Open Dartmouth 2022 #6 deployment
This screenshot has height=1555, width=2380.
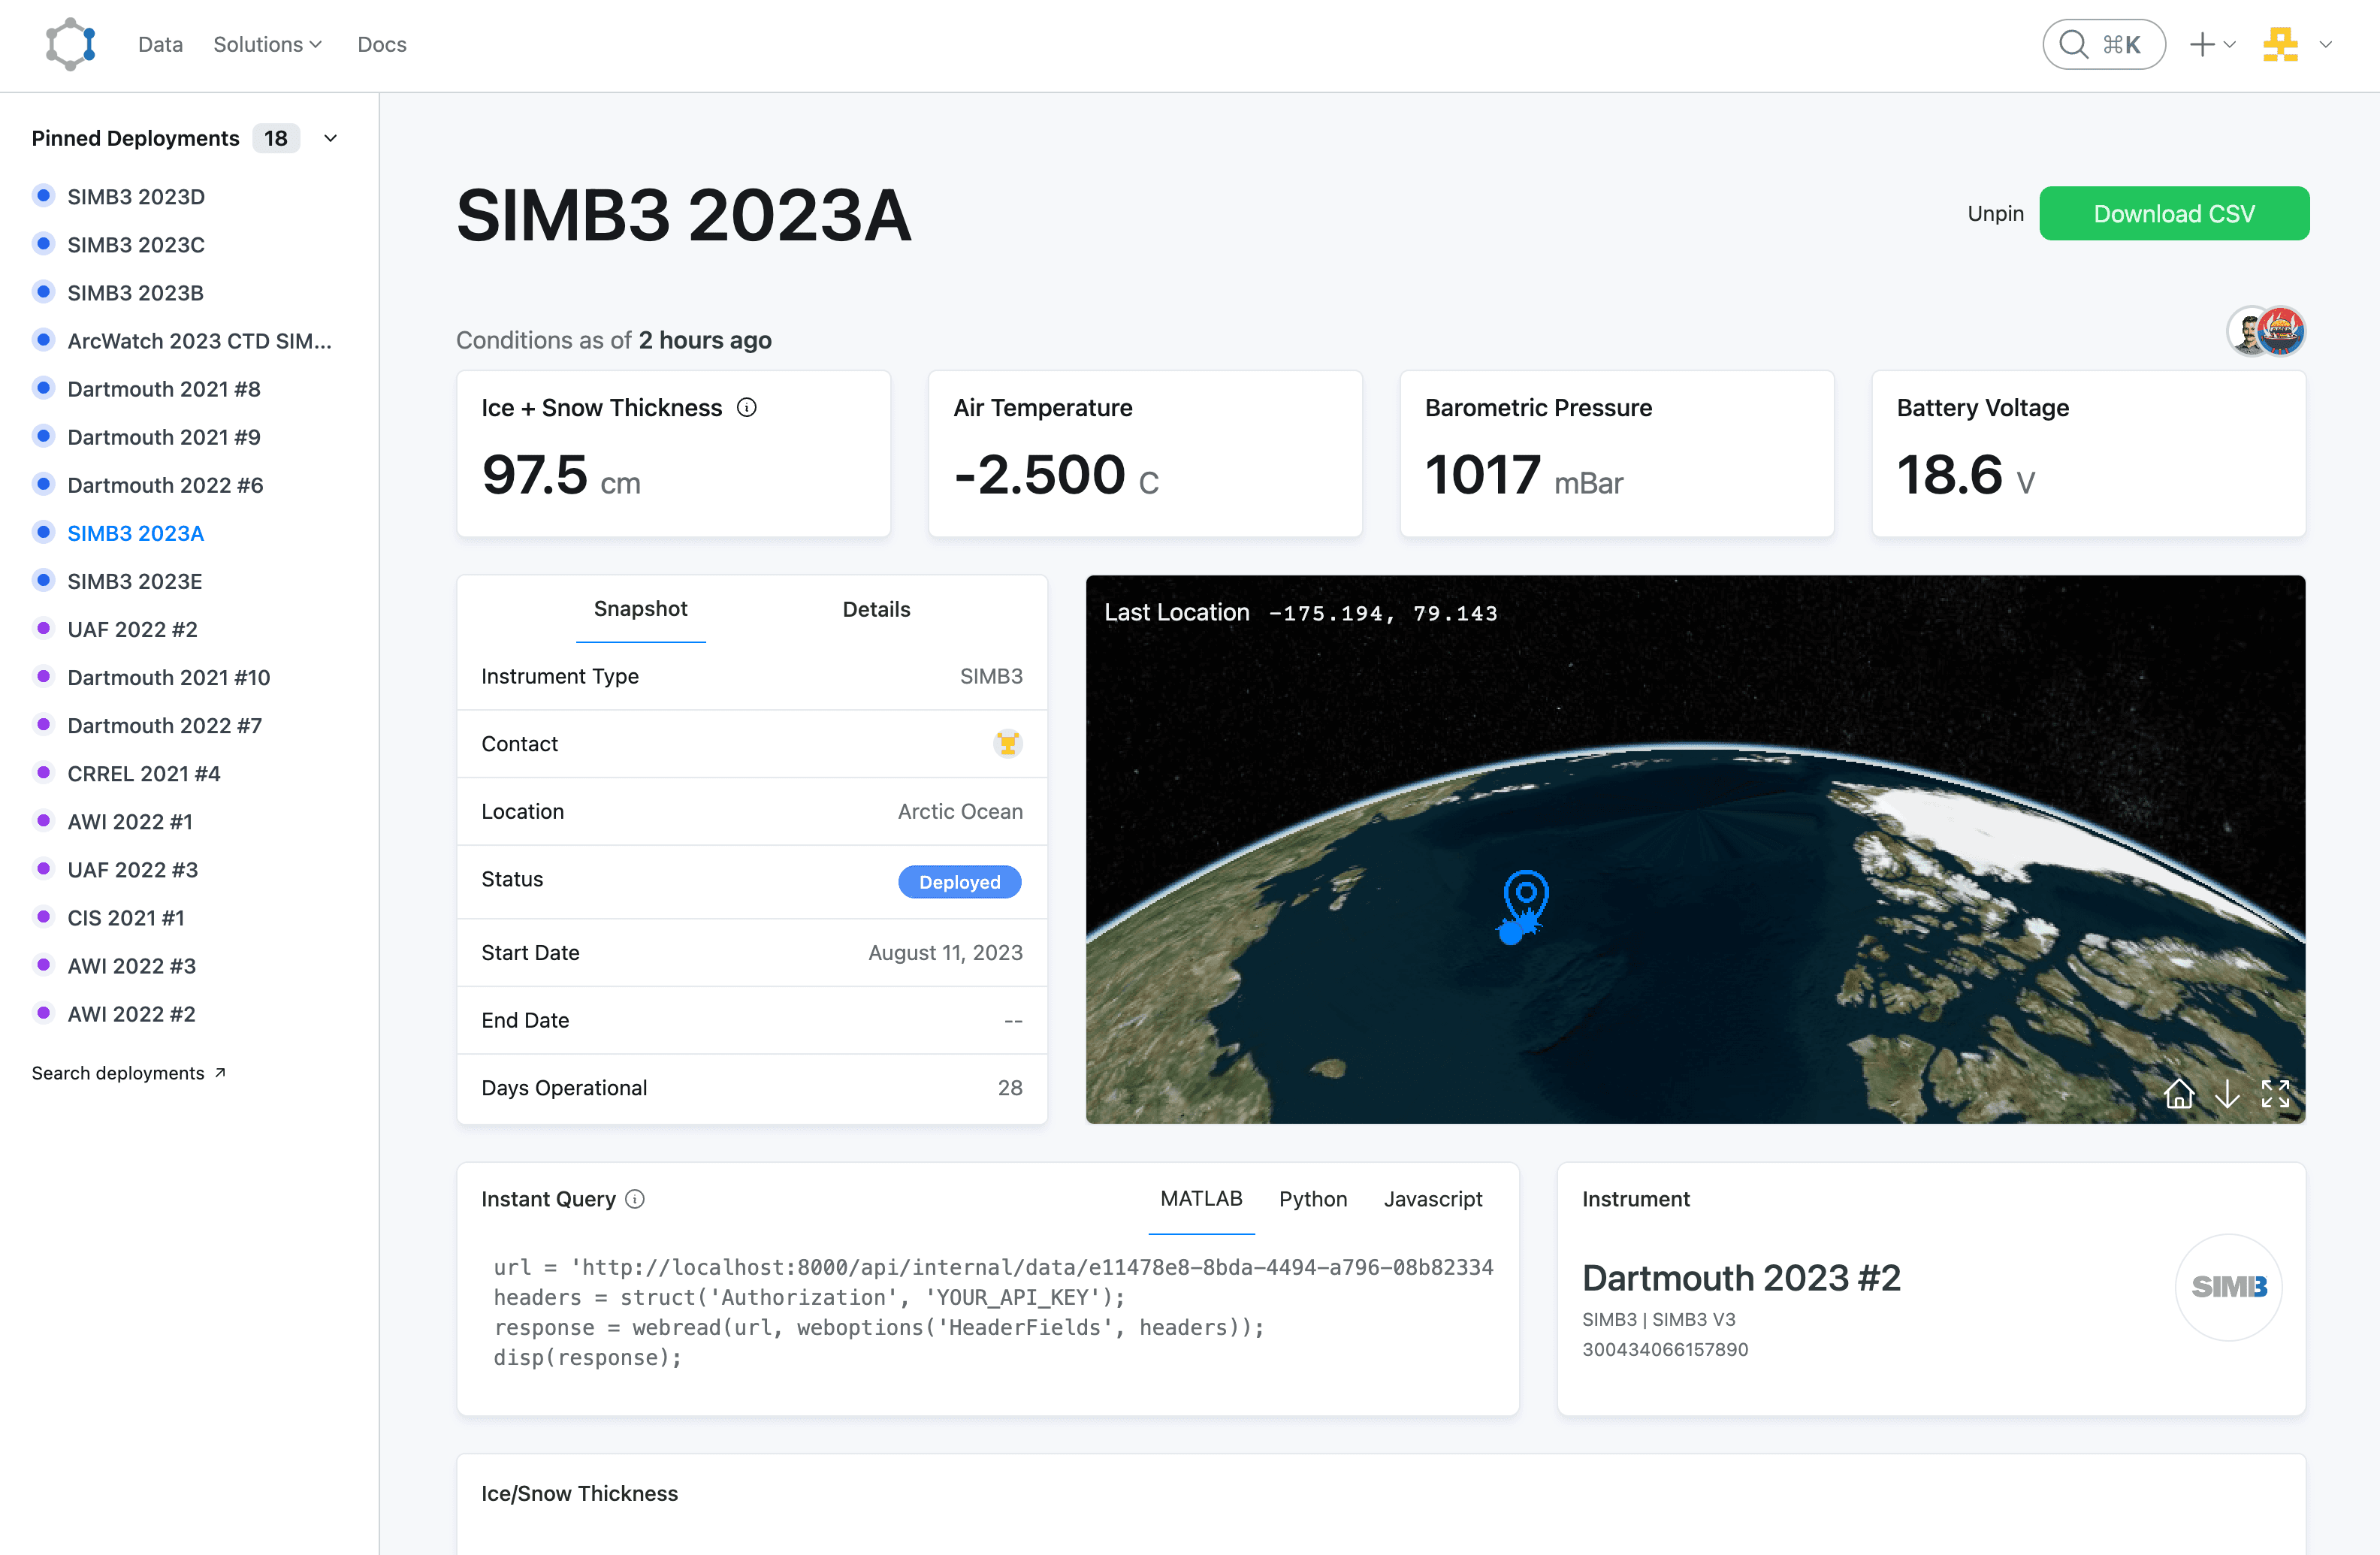(x=165, y=485)
